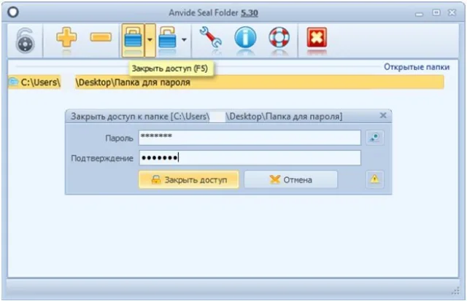Add a folder with the plus icon
The image size is (467, 301).
click(66, 37)
